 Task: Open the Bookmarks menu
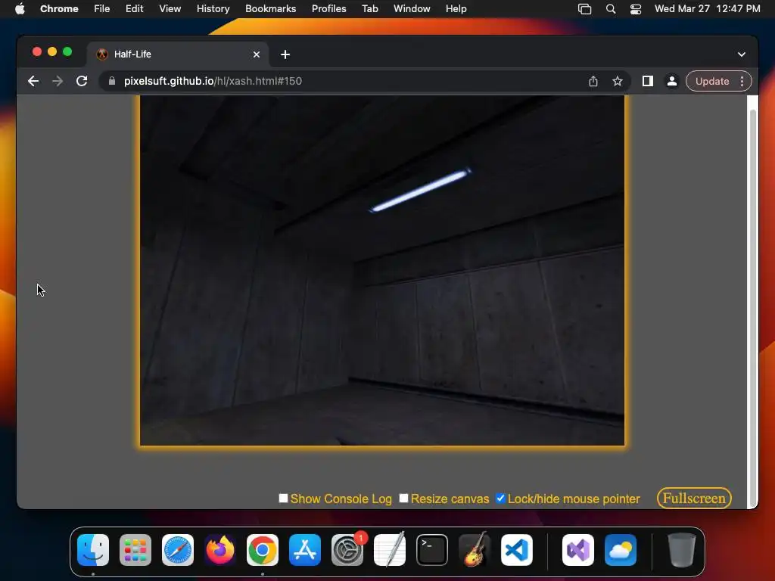coord(270,8)
